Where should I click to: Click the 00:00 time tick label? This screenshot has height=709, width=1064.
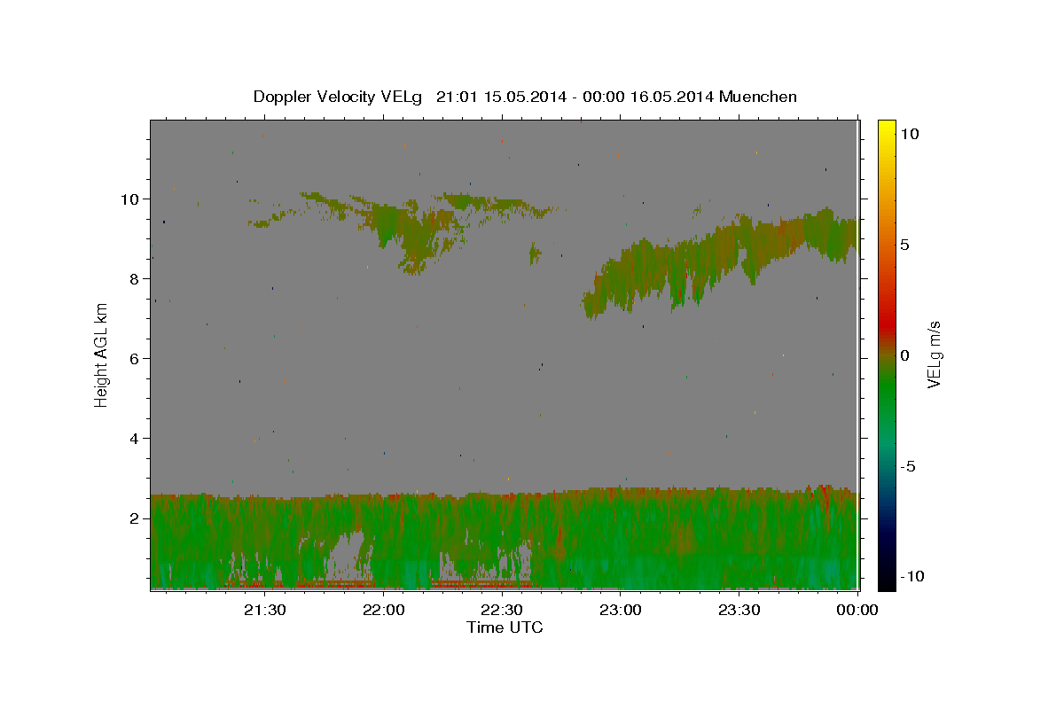pyautogui.click(x=857, y=610)
